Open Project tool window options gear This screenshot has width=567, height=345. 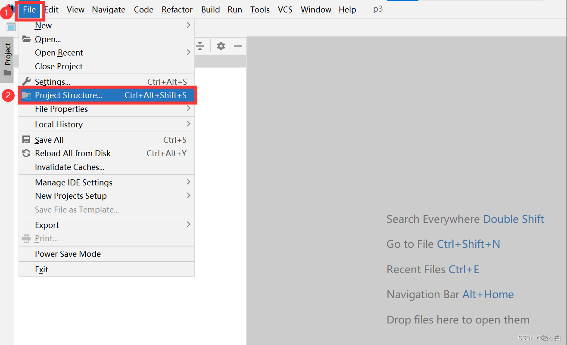point(221,46)
